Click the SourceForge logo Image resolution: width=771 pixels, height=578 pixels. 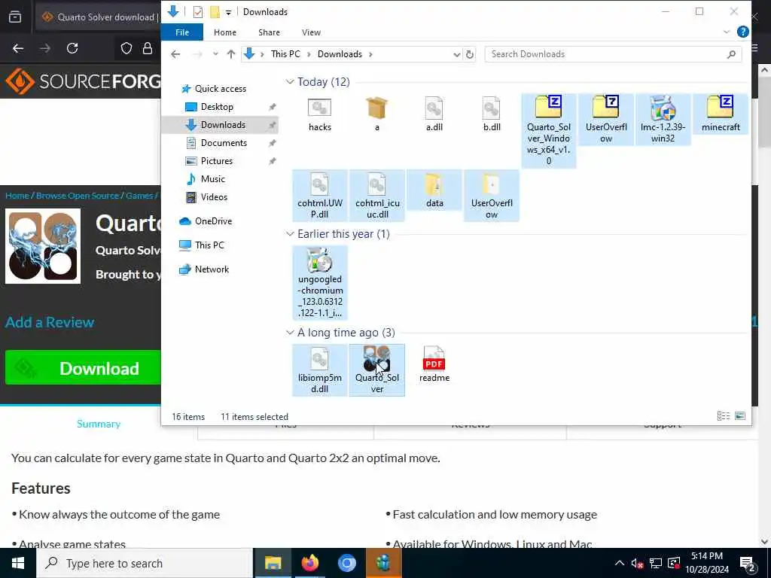point(83,81)
